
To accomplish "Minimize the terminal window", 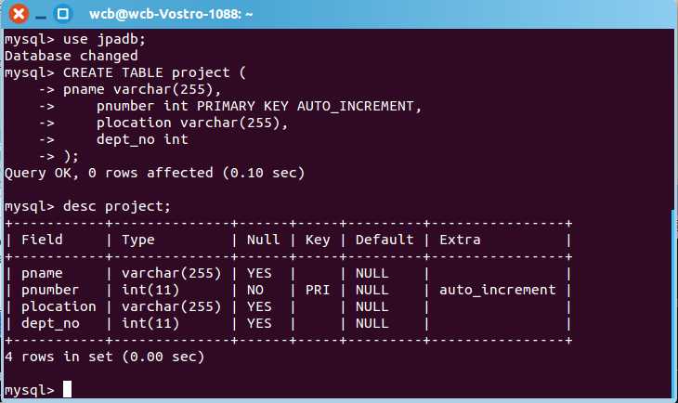I will click(x=41, y=14).
